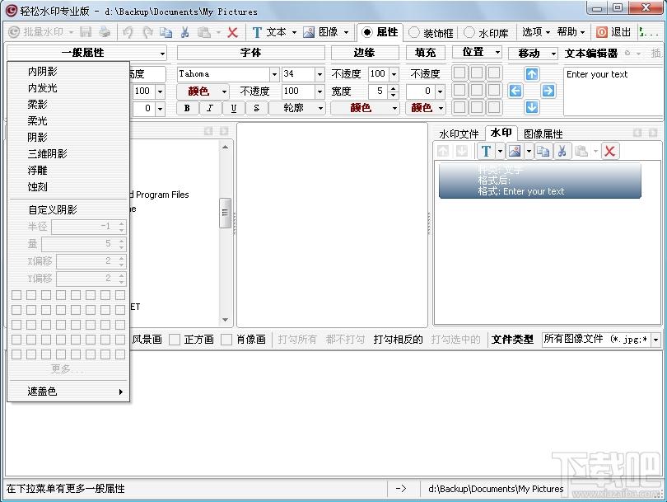Screen dimensions: 667x502
Task: Add image watermark with the 图像 button
Action: [321, 32]
